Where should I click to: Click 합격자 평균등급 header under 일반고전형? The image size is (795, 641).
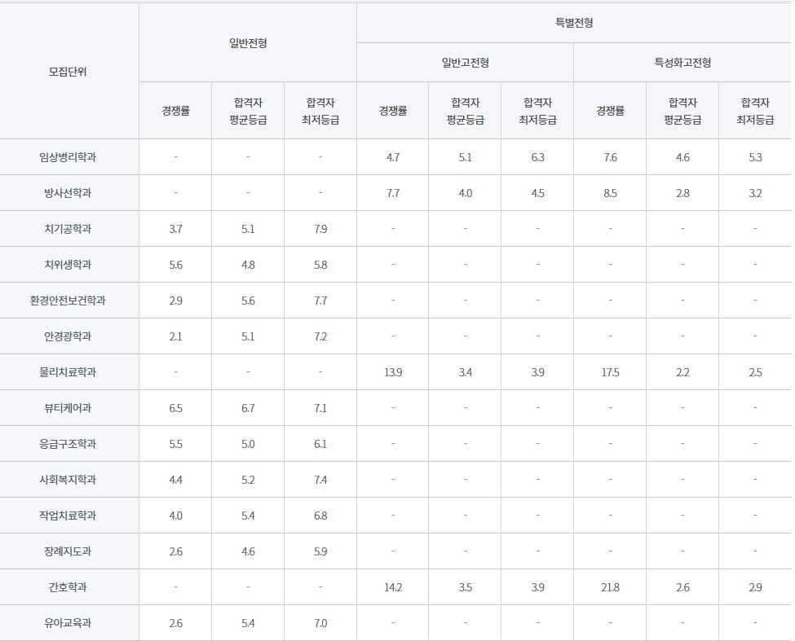[466, 111]
